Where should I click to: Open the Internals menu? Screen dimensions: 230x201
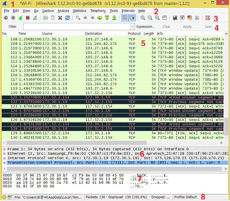coord(128,11)
